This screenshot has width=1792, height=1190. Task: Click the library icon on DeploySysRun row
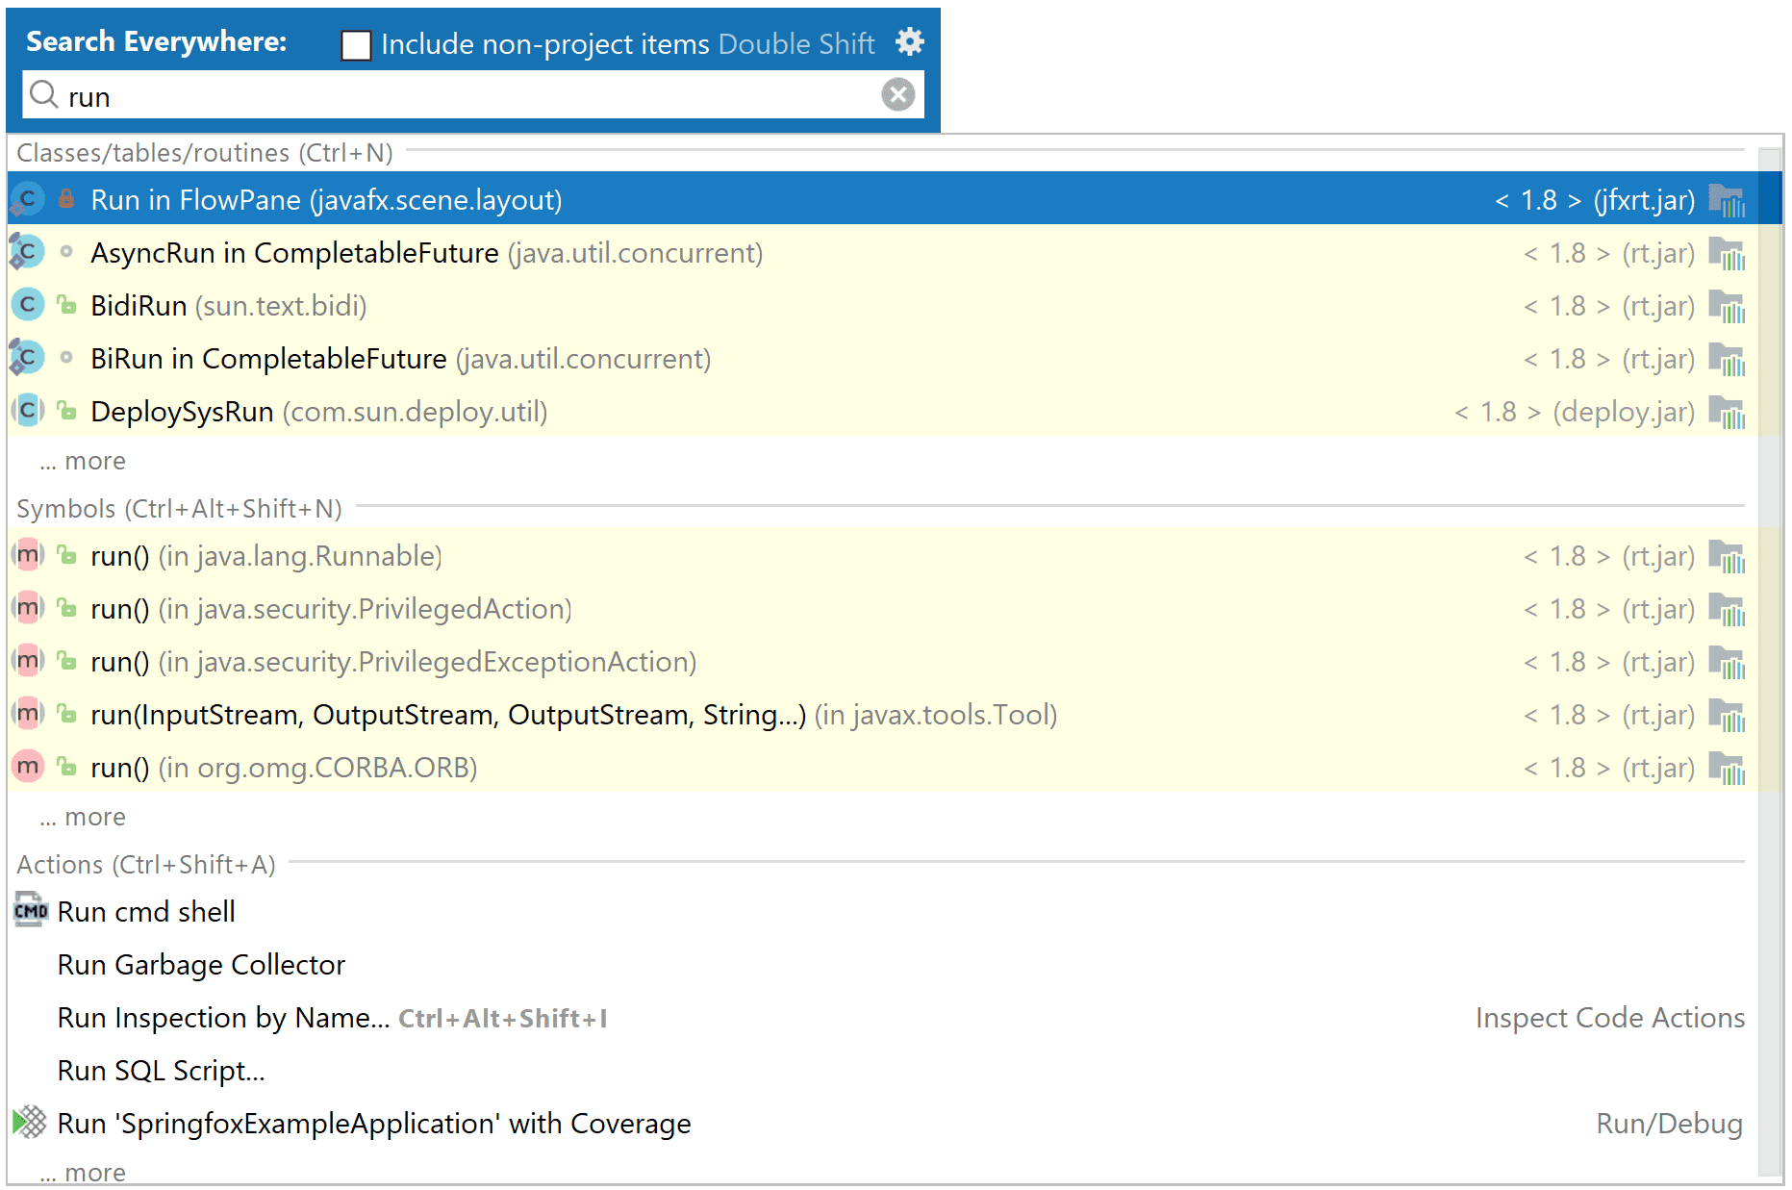1727,412
